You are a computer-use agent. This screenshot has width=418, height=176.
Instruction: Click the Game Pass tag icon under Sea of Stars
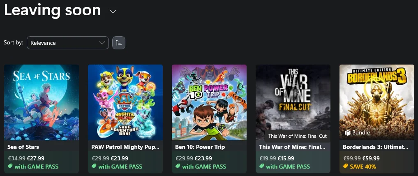tap(10, 167)
